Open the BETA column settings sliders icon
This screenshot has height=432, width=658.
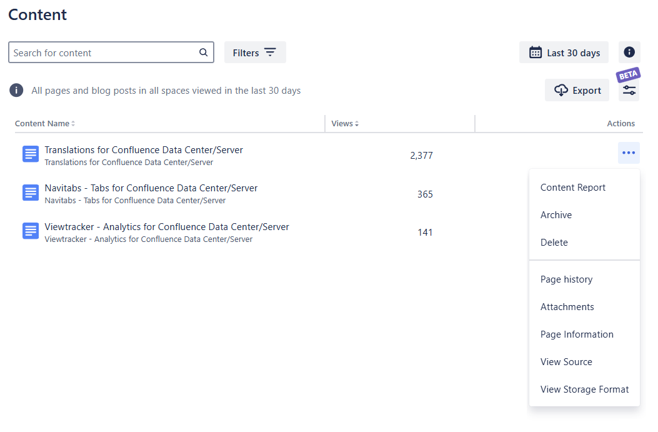(629, 91)
